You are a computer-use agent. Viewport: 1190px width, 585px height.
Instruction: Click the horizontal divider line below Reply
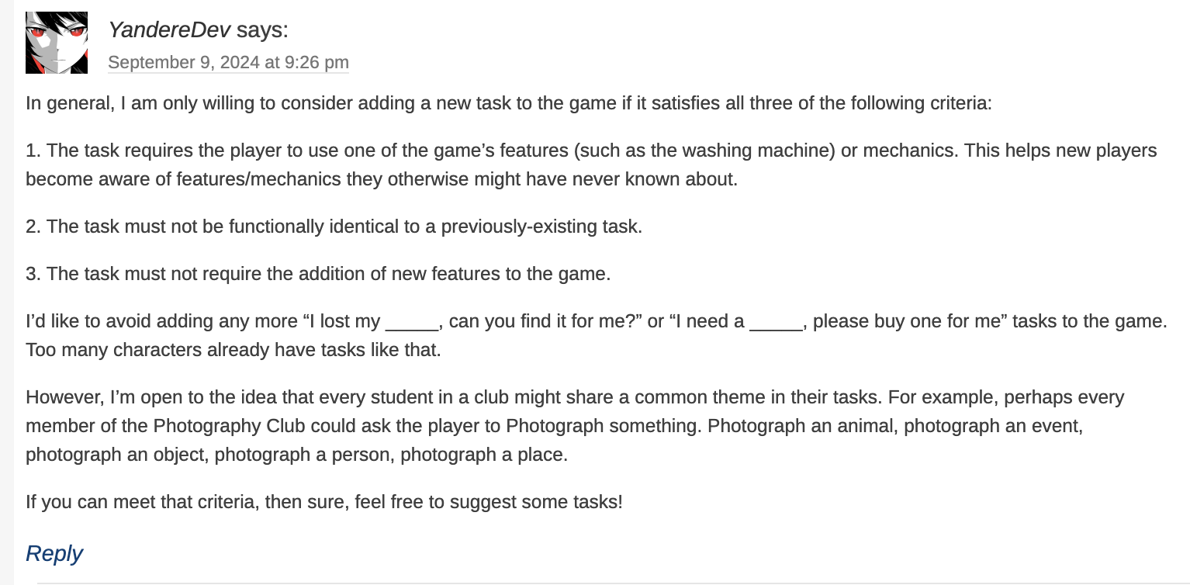pyautogui.click(x=605, y=582)
